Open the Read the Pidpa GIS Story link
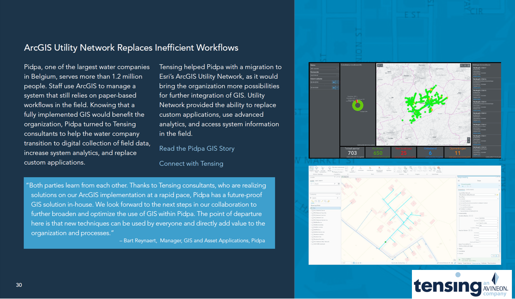 pos(197,148)
